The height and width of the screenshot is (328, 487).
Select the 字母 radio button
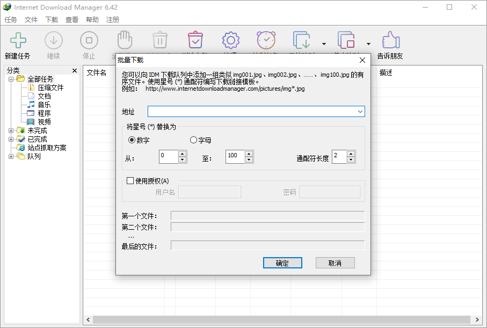click(x=193, y=140)
